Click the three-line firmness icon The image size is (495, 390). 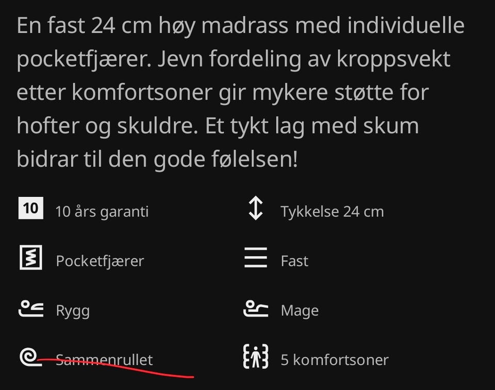[256, 258]
